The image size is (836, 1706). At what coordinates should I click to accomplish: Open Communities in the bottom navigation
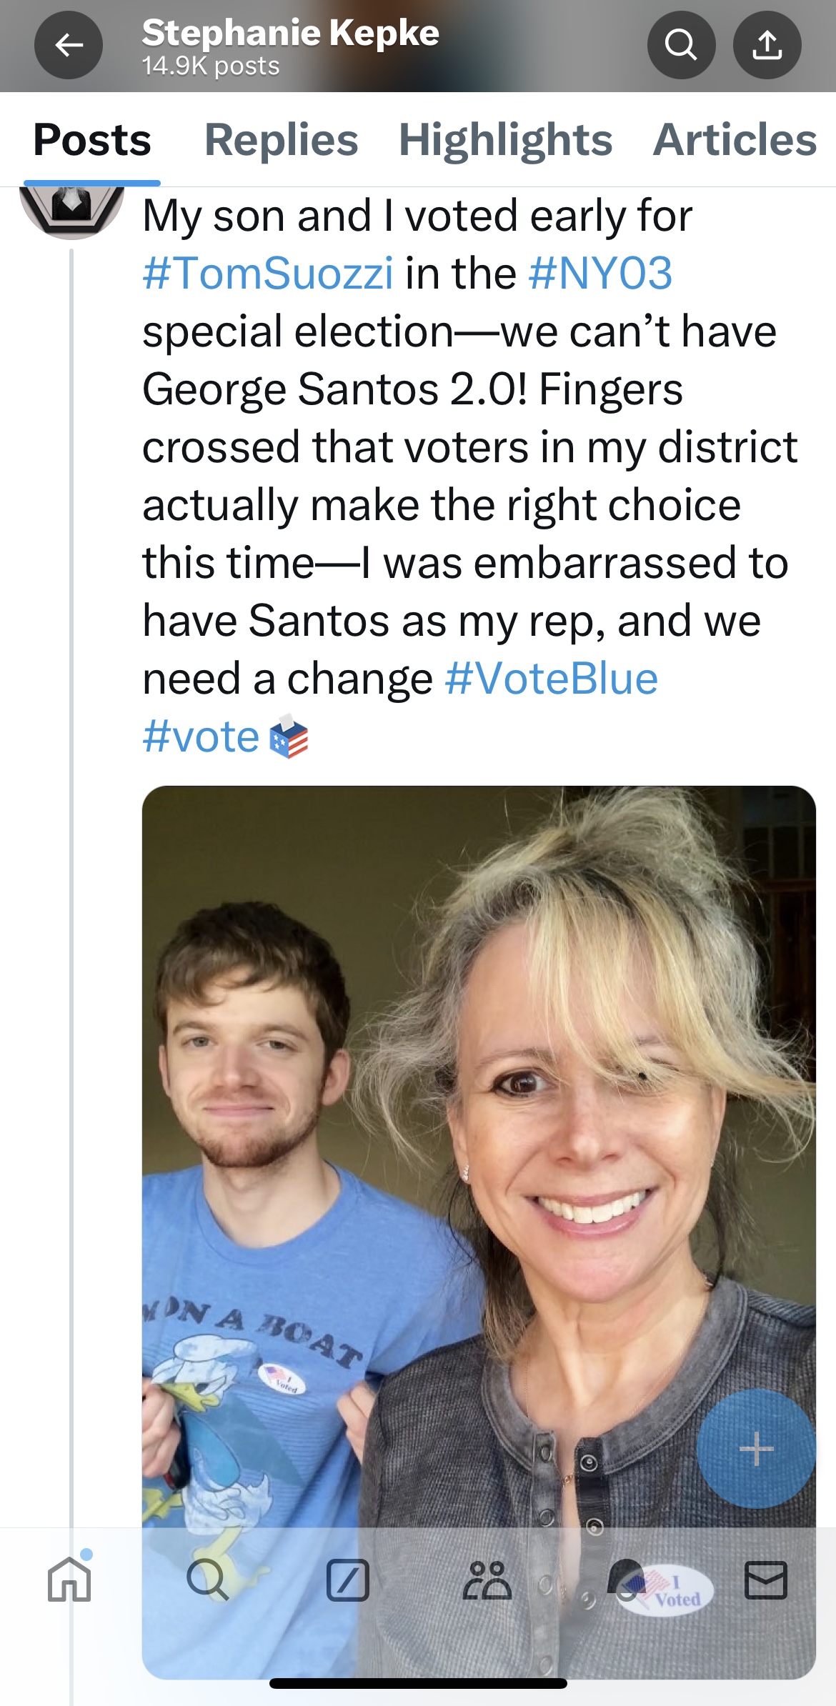487,1580
